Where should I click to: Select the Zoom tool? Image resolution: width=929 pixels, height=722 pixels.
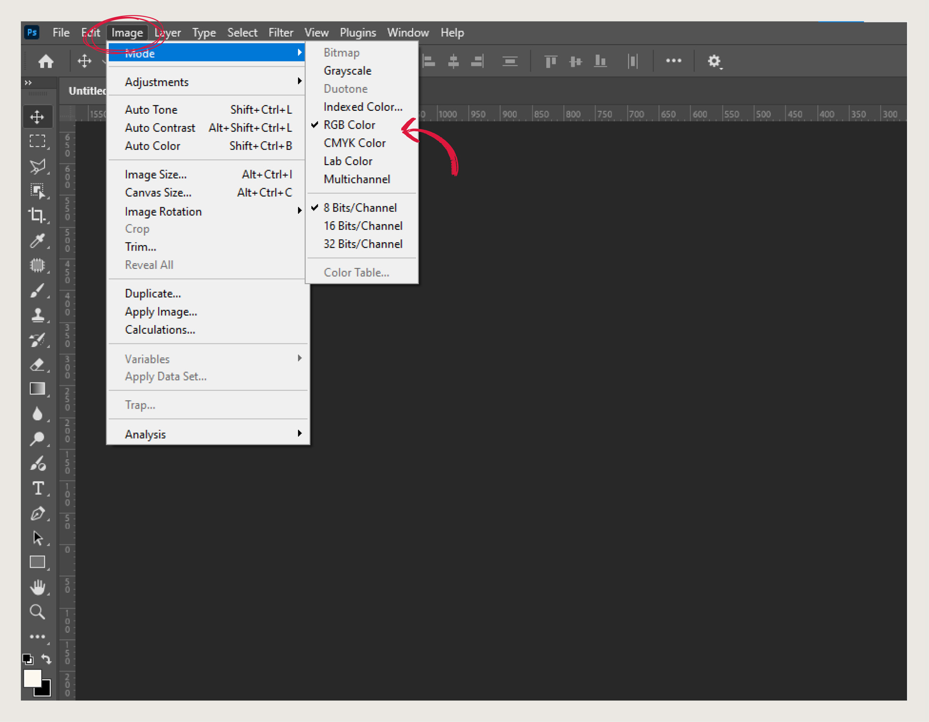tap(37, 612)
